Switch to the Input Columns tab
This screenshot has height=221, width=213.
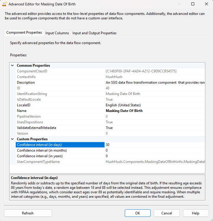pyautogui.click(x=57, y=33)
